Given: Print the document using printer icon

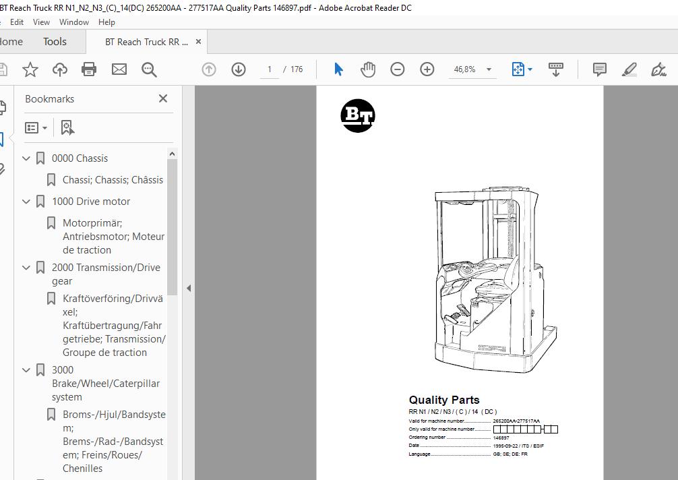Looking at the screenshot, I should click(x=89, y=69).
